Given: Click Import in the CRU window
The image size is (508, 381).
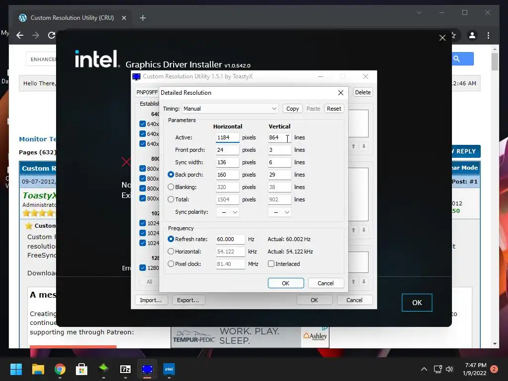Looking at the screenshot, I should [151, 300].
